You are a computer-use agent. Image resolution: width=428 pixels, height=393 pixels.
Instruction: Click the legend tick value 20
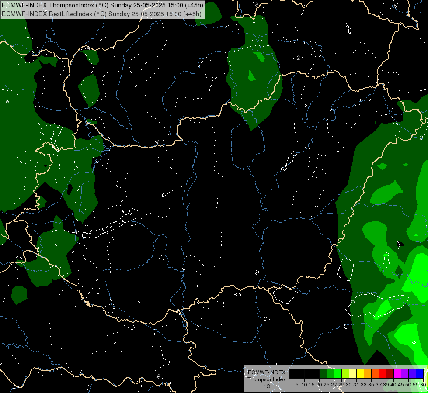coord(319,385)
